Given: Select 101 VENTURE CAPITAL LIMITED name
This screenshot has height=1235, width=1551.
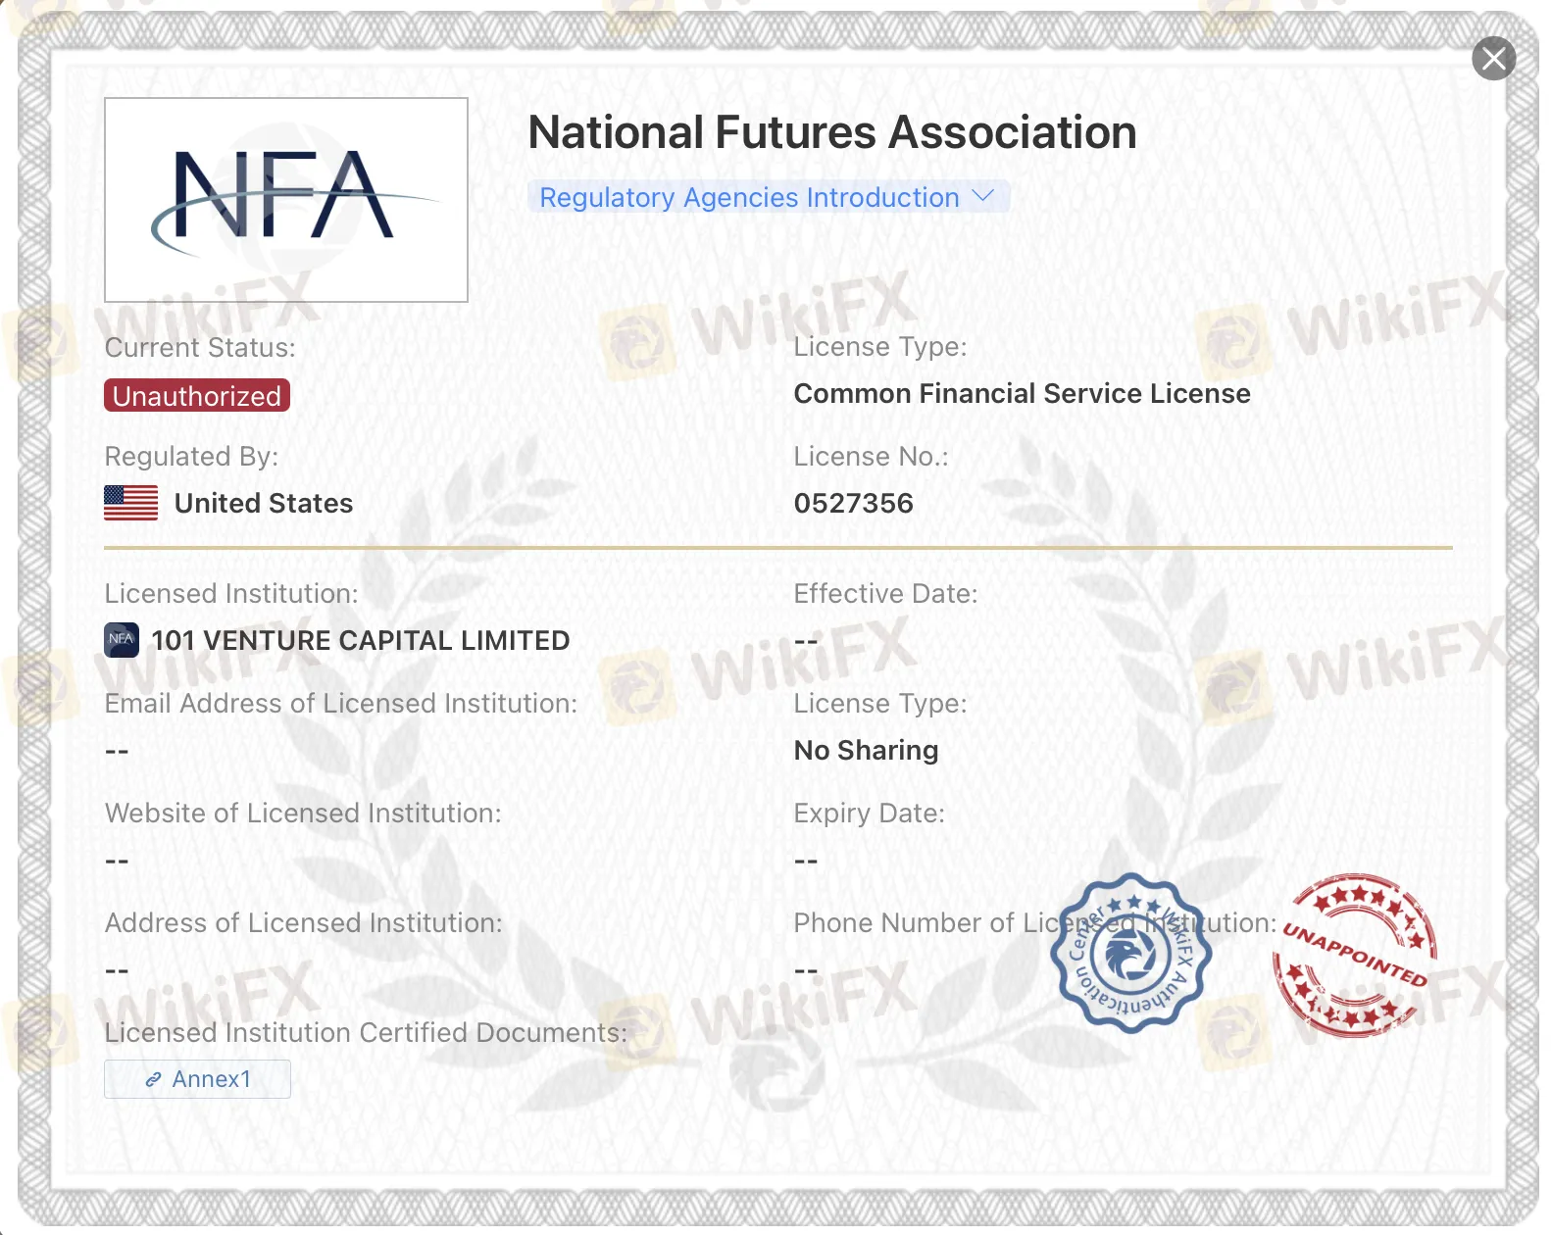Looking at the screenshot, I should pyautogui.click(x=360, y=640).
